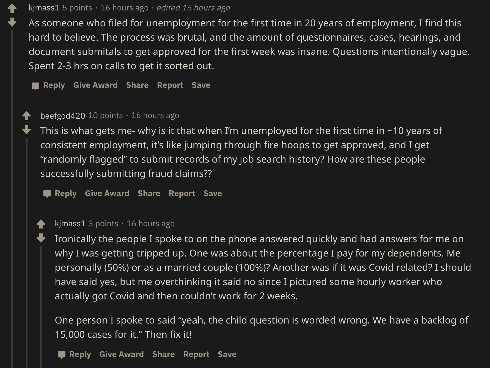Screen dimensions: 490x368
Task: Upvote kjmass1's top comment about unemployment filing
Action: coord(12,8)
